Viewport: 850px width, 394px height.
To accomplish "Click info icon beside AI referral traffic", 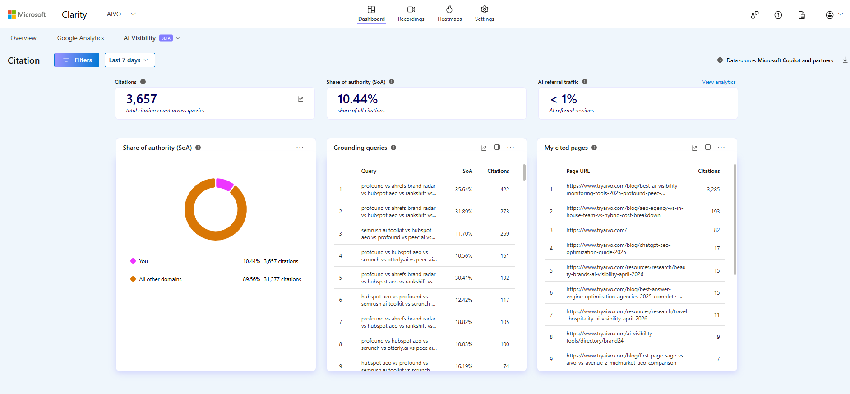I will point(585,82).
